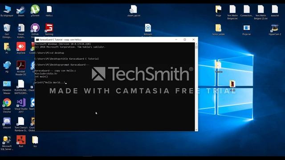The image size is (285, 160).
Task: Open the red book icon on the wallpaper
Action: 232,85
